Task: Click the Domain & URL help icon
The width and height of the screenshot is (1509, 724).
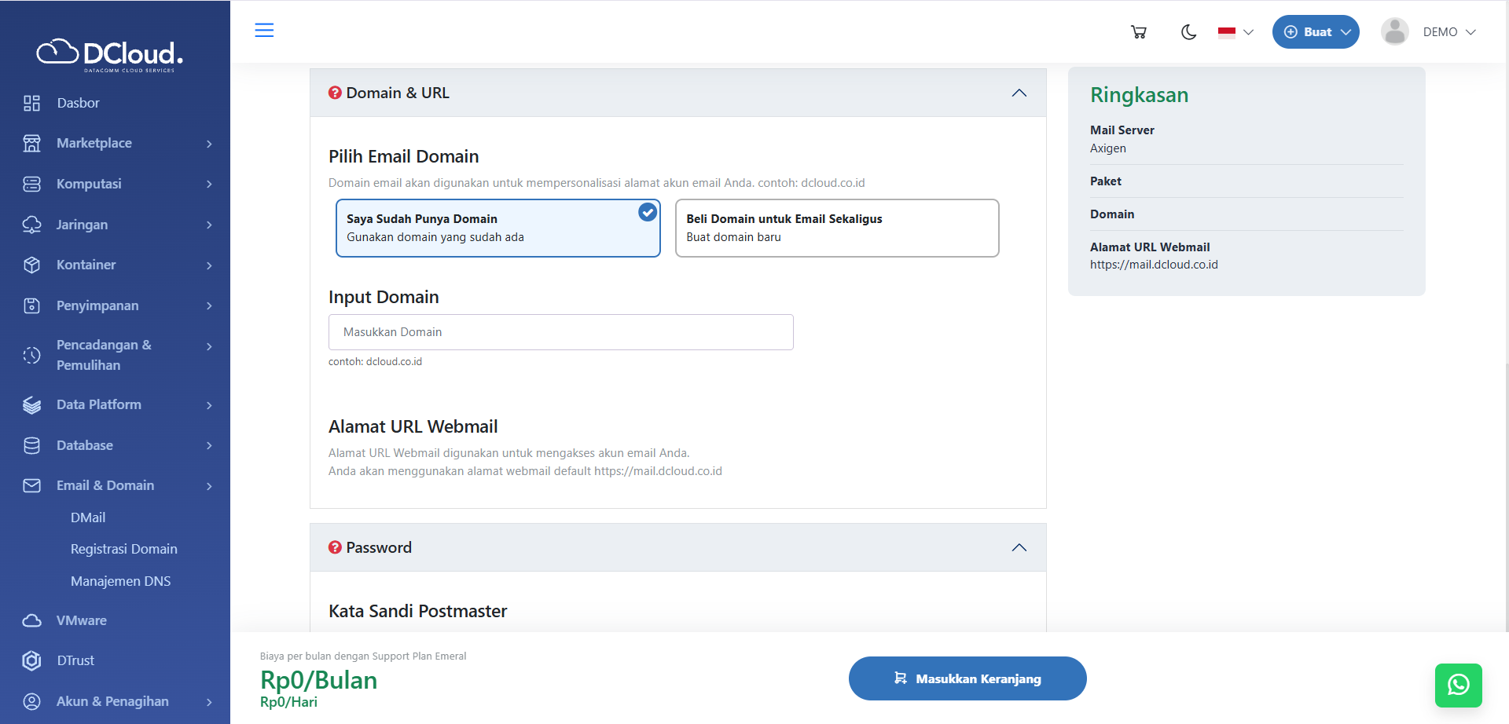Action: tap(335, 93)
